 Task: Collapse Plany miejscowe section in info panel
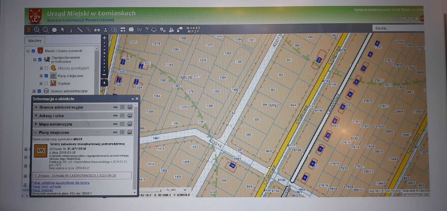click(36, 132)
